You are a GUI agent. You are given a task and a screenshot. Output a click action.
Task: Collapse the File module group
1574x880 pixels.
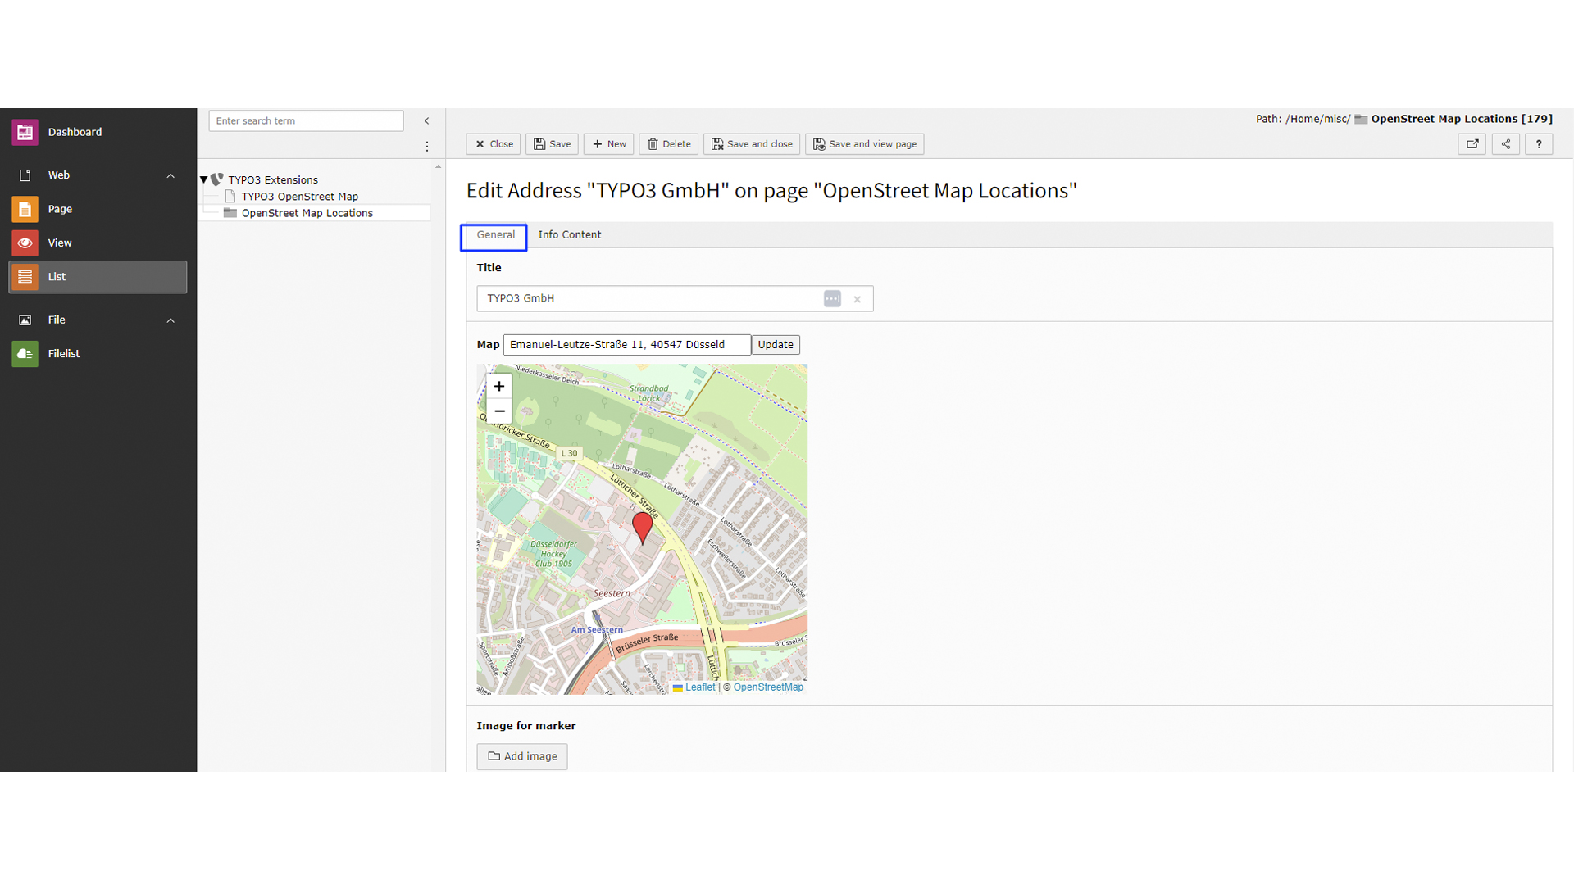(x=171, y=320)
